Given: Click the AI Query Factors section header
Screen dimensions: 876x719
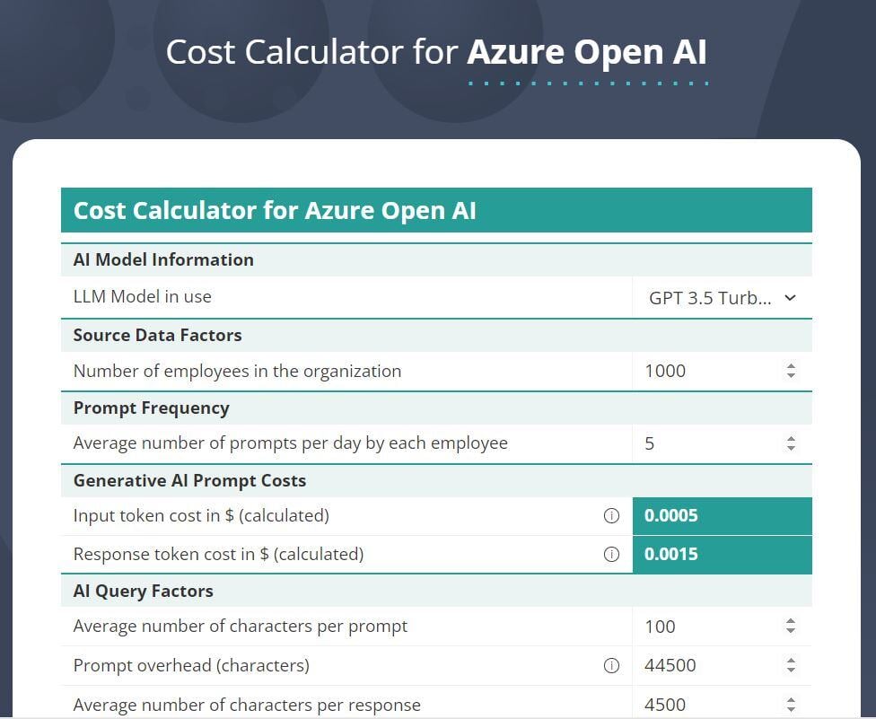Looking at the screenshot, I should (x=143, y=591).
